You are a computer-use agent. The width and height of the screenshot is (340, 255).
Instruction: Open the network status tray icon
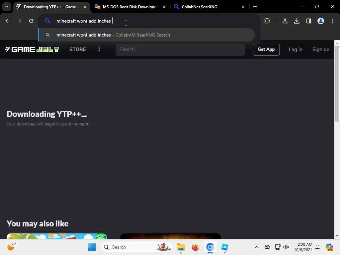pos(278,247)
